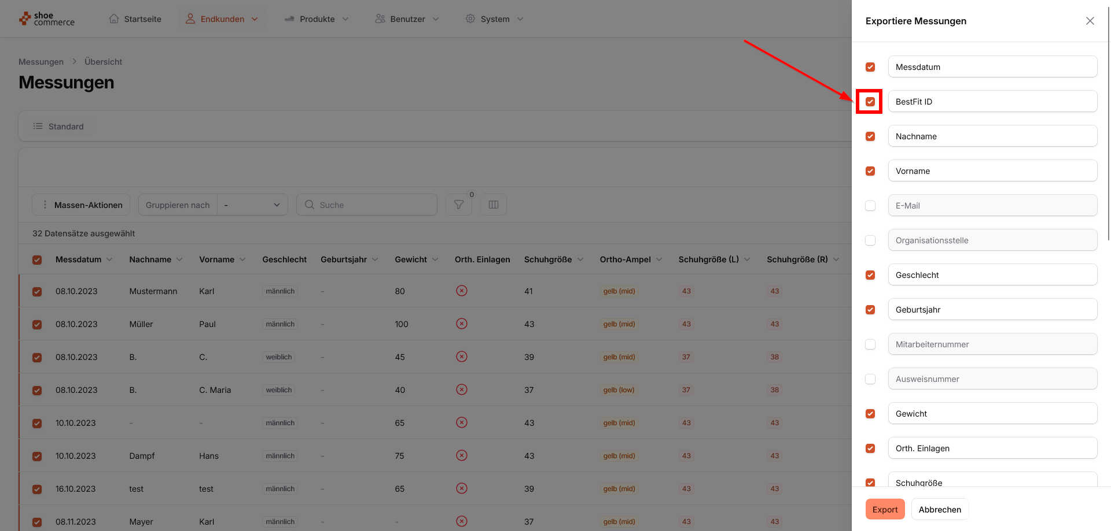
Task: Open the Produkte menu
Action: tap(317, 19)
